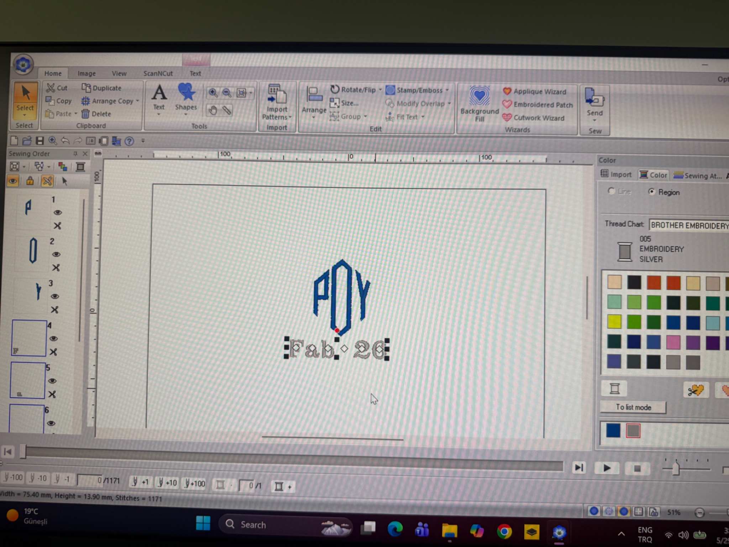Select the pattern 4 thumbnail
Image resolution: width=729 pixels, height=547 pixels.
click(x=29, y=338)
